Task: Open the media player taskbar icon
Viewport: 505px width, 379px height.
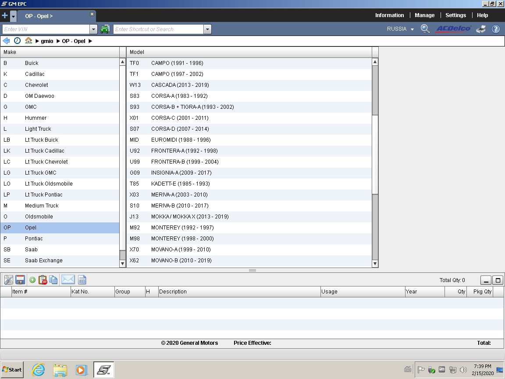Action: point(81,370)
